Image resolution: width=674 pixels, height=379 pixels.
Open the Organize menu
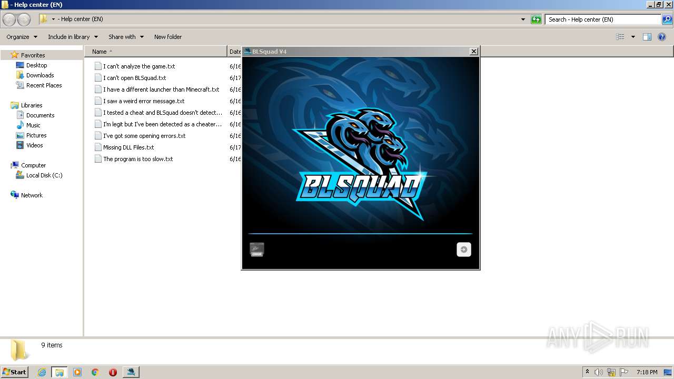pyautogui.click(x=22, y=37)
